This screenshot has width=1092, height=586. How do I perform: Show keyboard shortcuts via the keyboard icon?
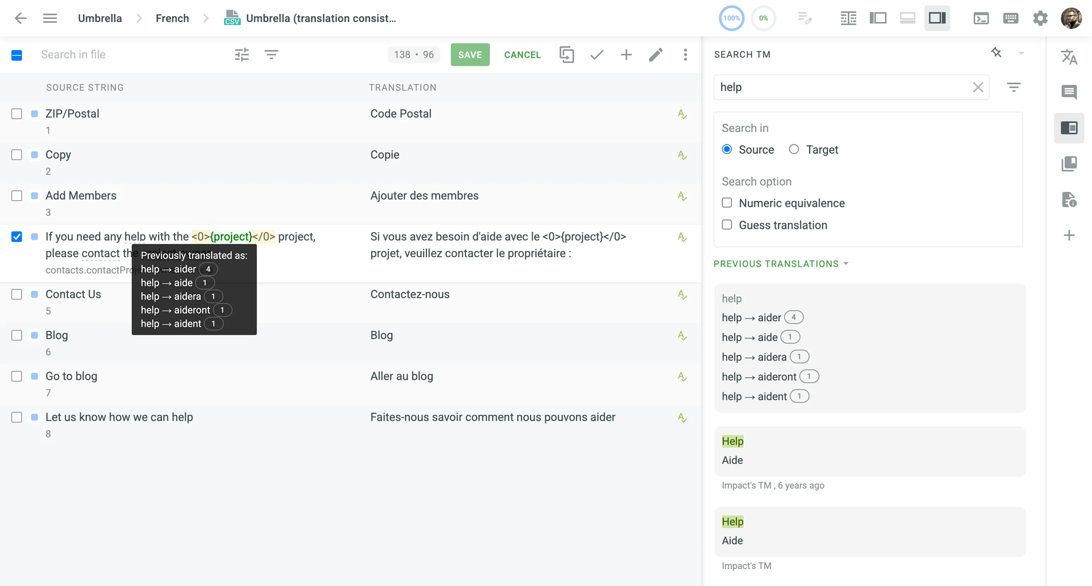1011,18
